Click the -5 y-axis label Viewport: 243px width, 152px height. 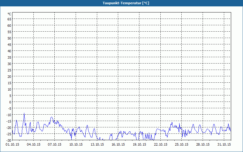click(x=10, y=109)
